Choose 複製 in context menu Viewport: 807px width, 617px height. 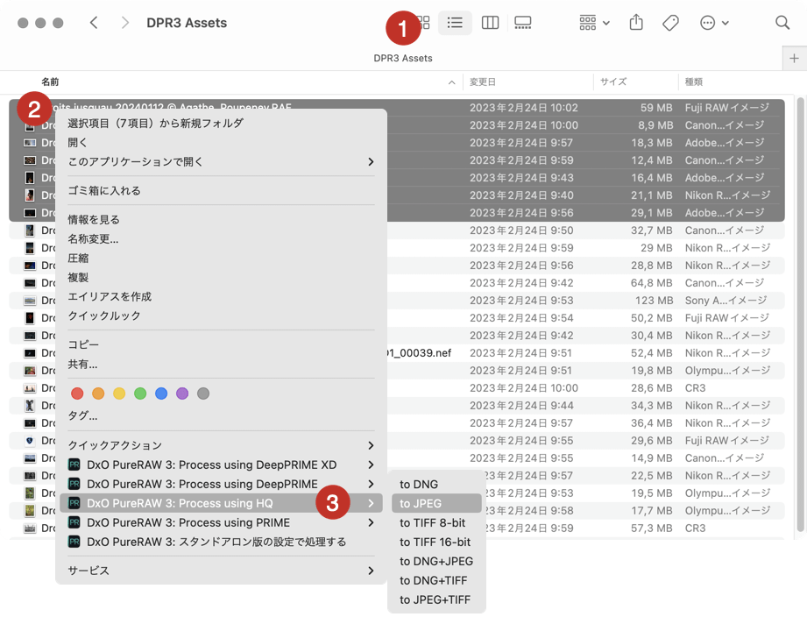coord(78,277)
